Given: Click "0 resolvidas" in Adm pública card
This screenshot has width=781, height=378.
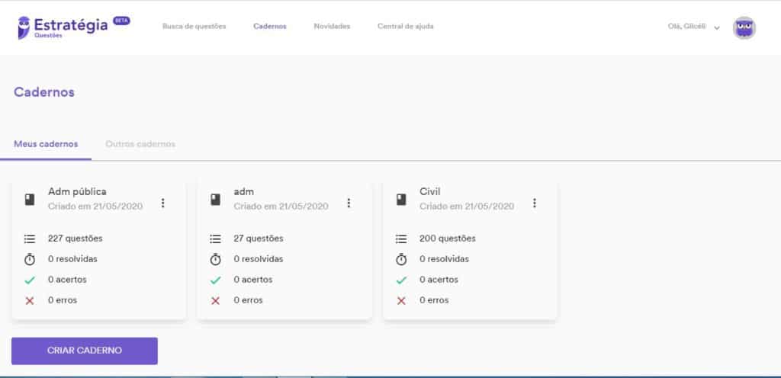Looking at the screenshot, I should click(x=72, y=259).
